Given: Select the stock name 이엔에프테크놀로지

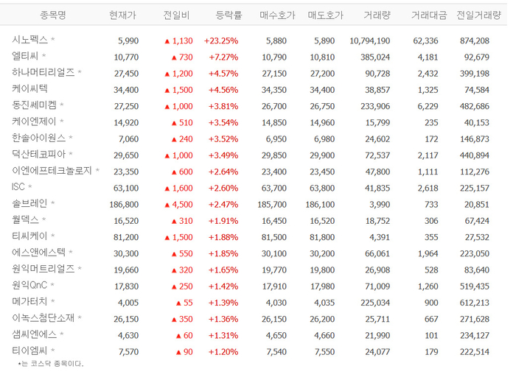Looking at the screenshot, I should [52, 171].
